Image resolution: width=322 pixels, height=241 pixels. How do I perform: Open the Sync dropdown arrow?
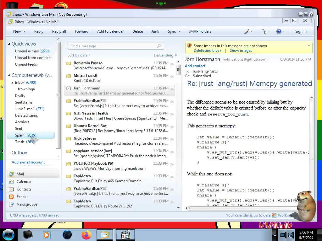click(x=179, y=31)
